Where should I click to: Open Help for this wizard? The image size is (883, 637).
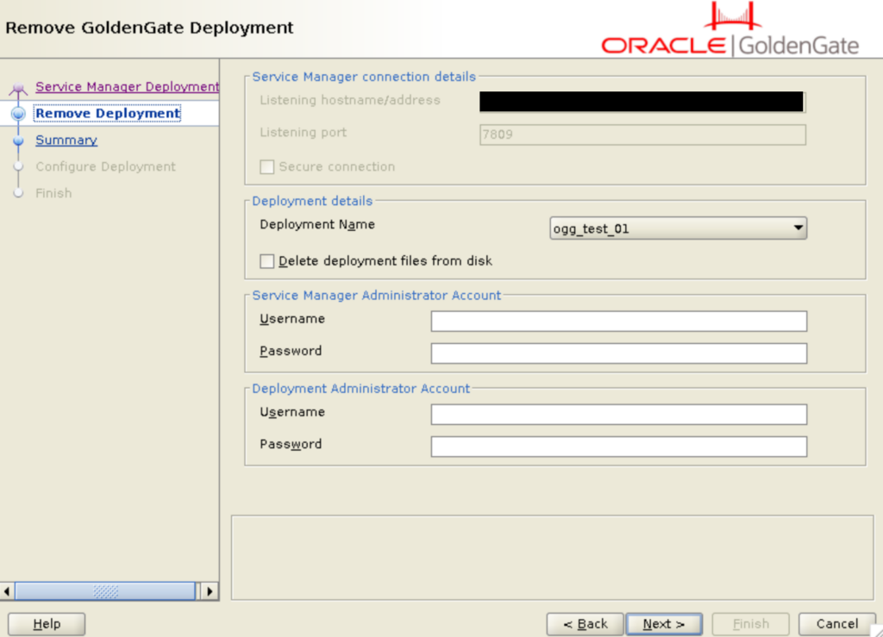coord(47,624)
